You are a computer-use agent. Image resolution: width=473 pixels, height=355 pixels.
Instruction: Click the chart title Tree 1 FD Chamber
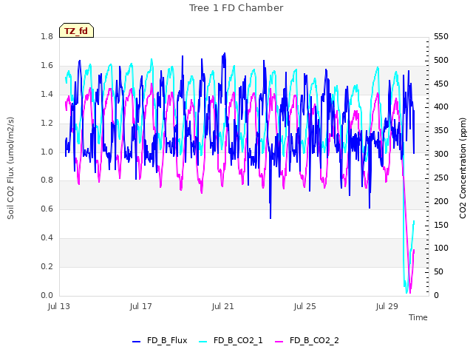(x=236, y=8)
